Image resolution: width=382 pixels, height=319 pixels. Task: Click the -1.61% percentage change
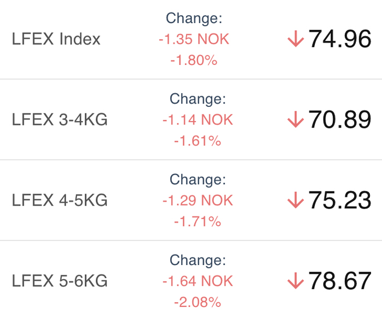point(198,141)
